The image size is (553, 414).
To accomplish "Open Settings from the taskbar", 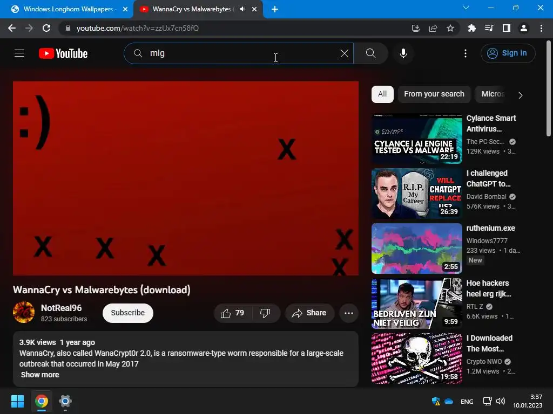I will click(x=65, y=401).
